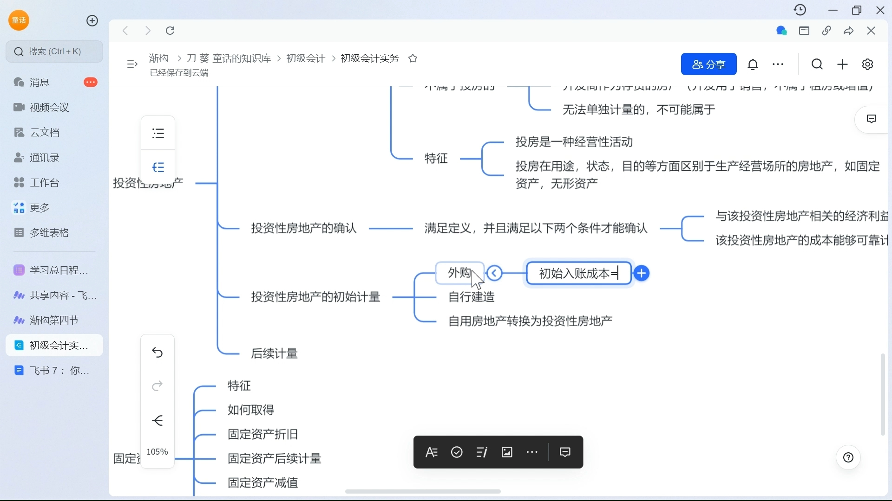
Task: Toggle the sidebar collapse icon near breadcrumb
Action: [x=132, y=64]
